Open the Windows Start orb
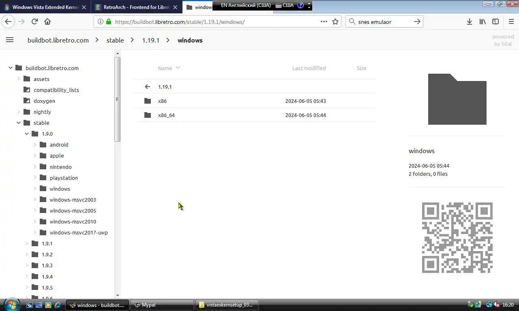Viewport: 519px width, 311px height. (11, 305)
